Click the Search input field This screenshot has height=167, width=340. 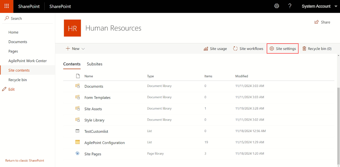[28, 18]
